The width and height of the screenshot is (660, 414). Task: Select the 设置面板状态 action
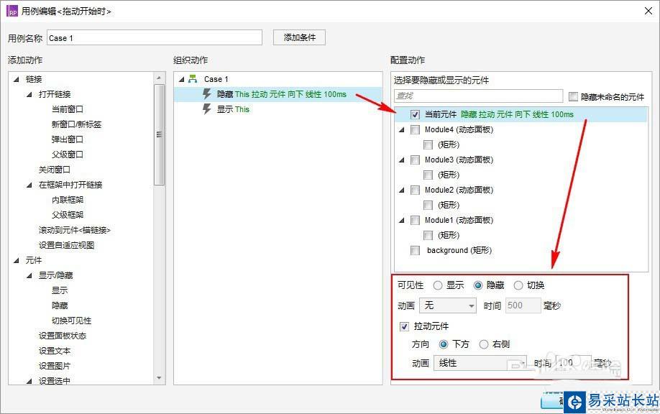(x=63, y=336)
